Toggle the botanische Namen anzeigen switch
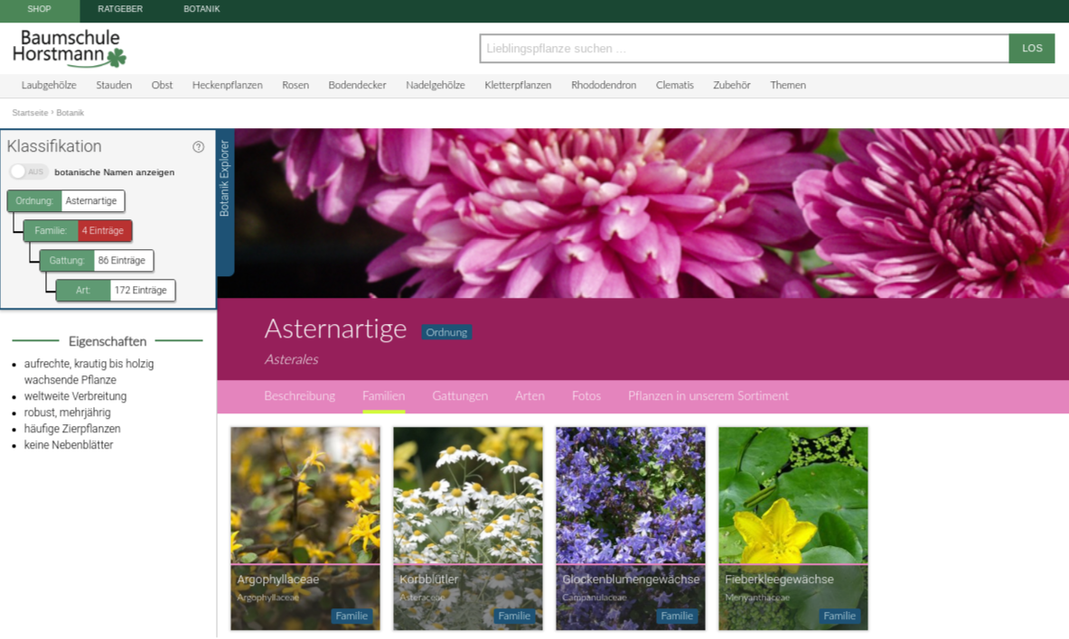The width and height of the screenshot is (1069, 639). [28, 171]
